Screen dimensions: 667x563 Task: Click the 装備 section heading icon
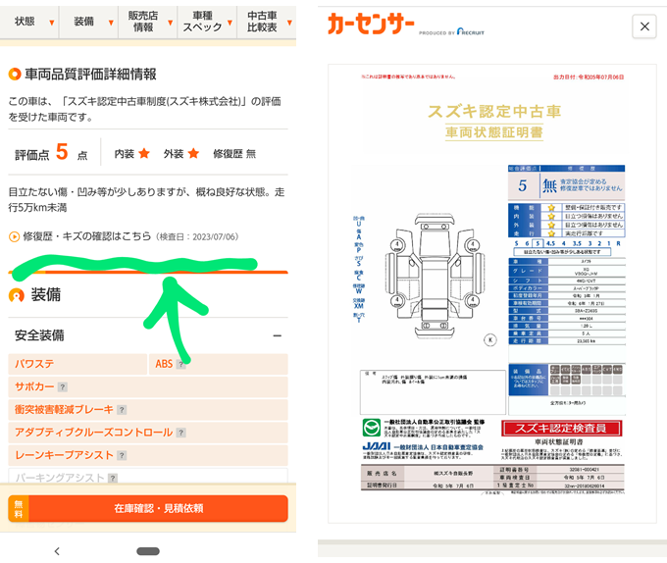tap(16, 295)
